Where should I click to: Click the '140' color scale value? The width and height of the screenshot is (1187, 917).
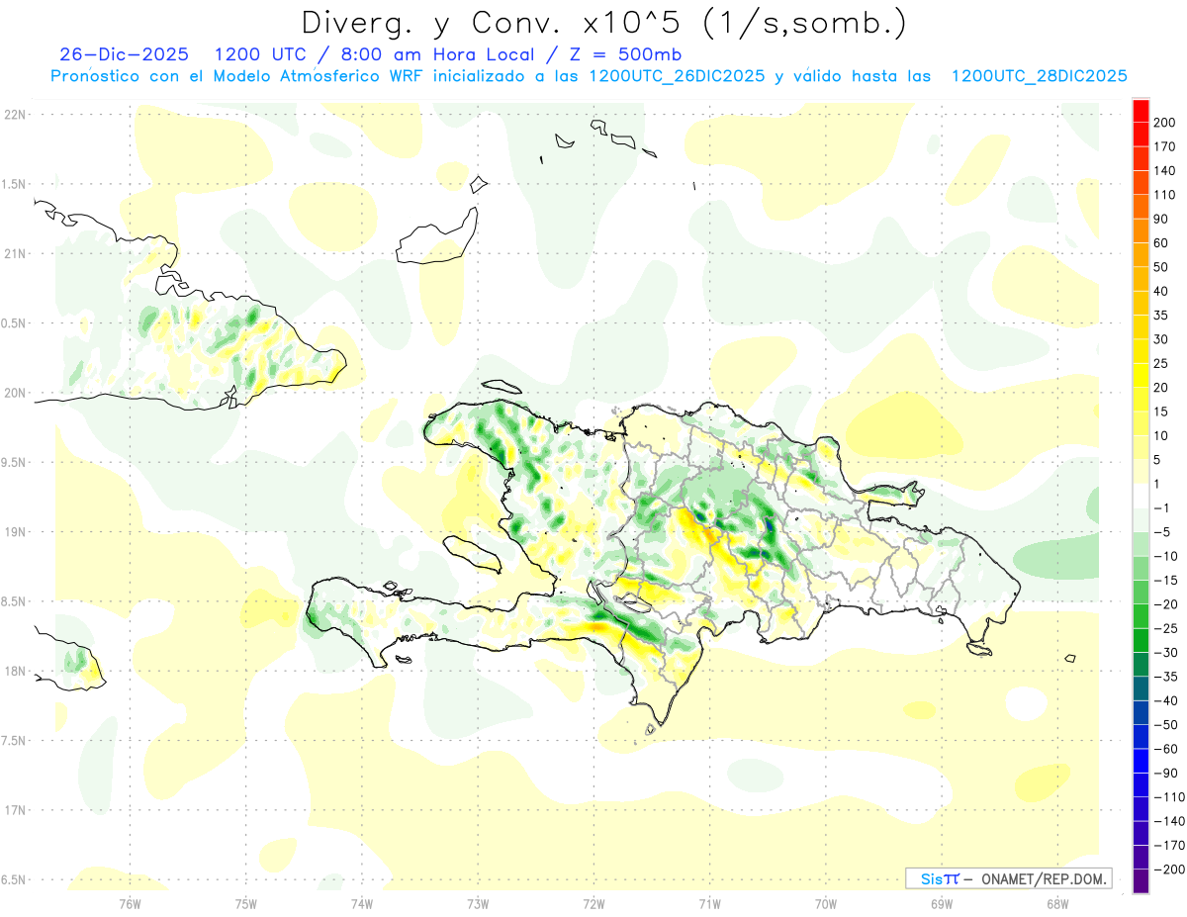[x=1165, y=171]
